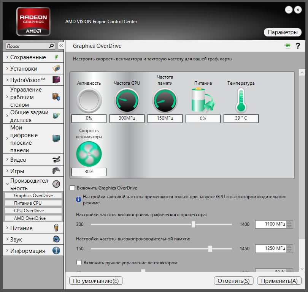The width and height of the screenshot is (308, 292).
Task: Click the 1100 МГц GPU clock field
Action: pyautogui.click(x=270, y=224)
